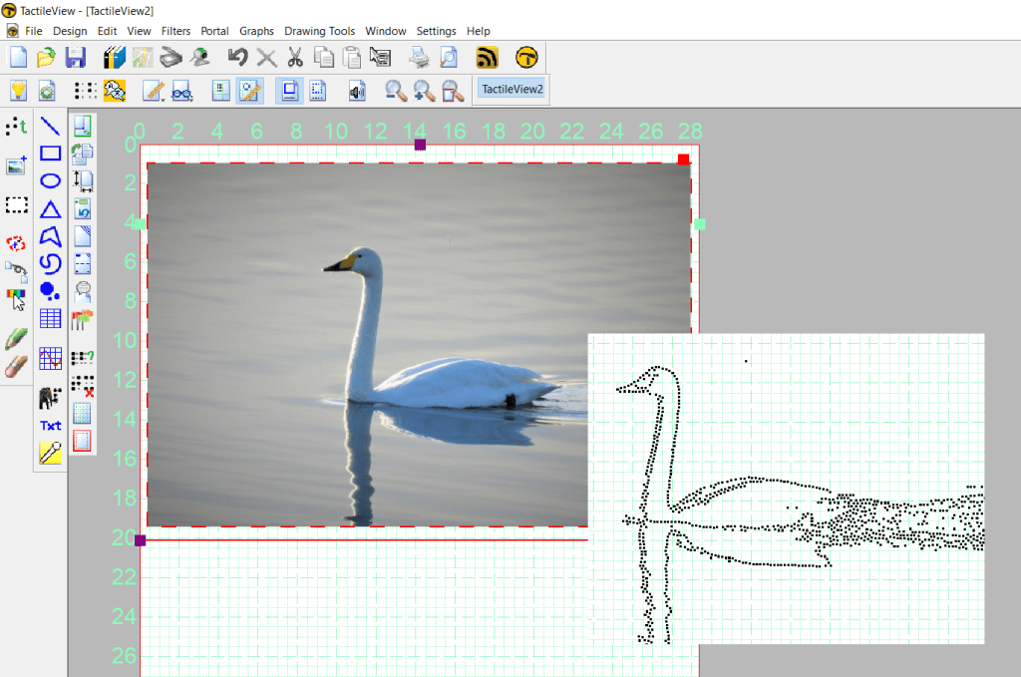Toggle hints using the light bulb icon
This screenshot has height=677, width=1021.
[18, 90]
